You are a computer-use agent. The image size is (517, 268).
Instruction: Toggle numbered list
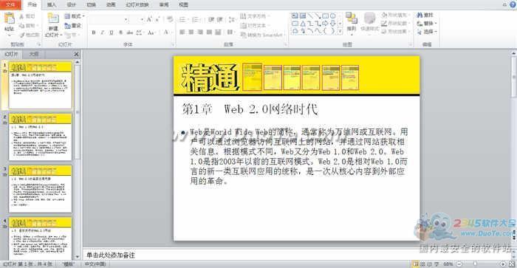(195, 19)
